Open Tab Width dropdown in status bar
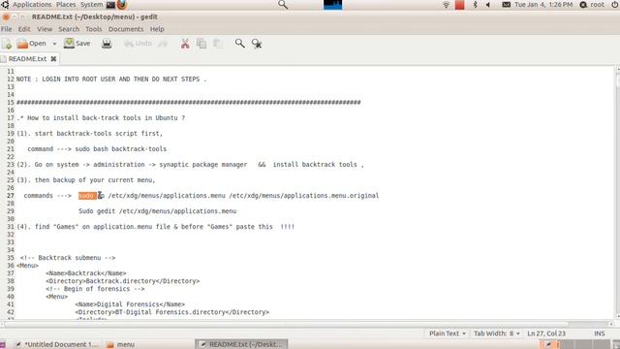Screen dimensions: 620x349 point(497,333)
